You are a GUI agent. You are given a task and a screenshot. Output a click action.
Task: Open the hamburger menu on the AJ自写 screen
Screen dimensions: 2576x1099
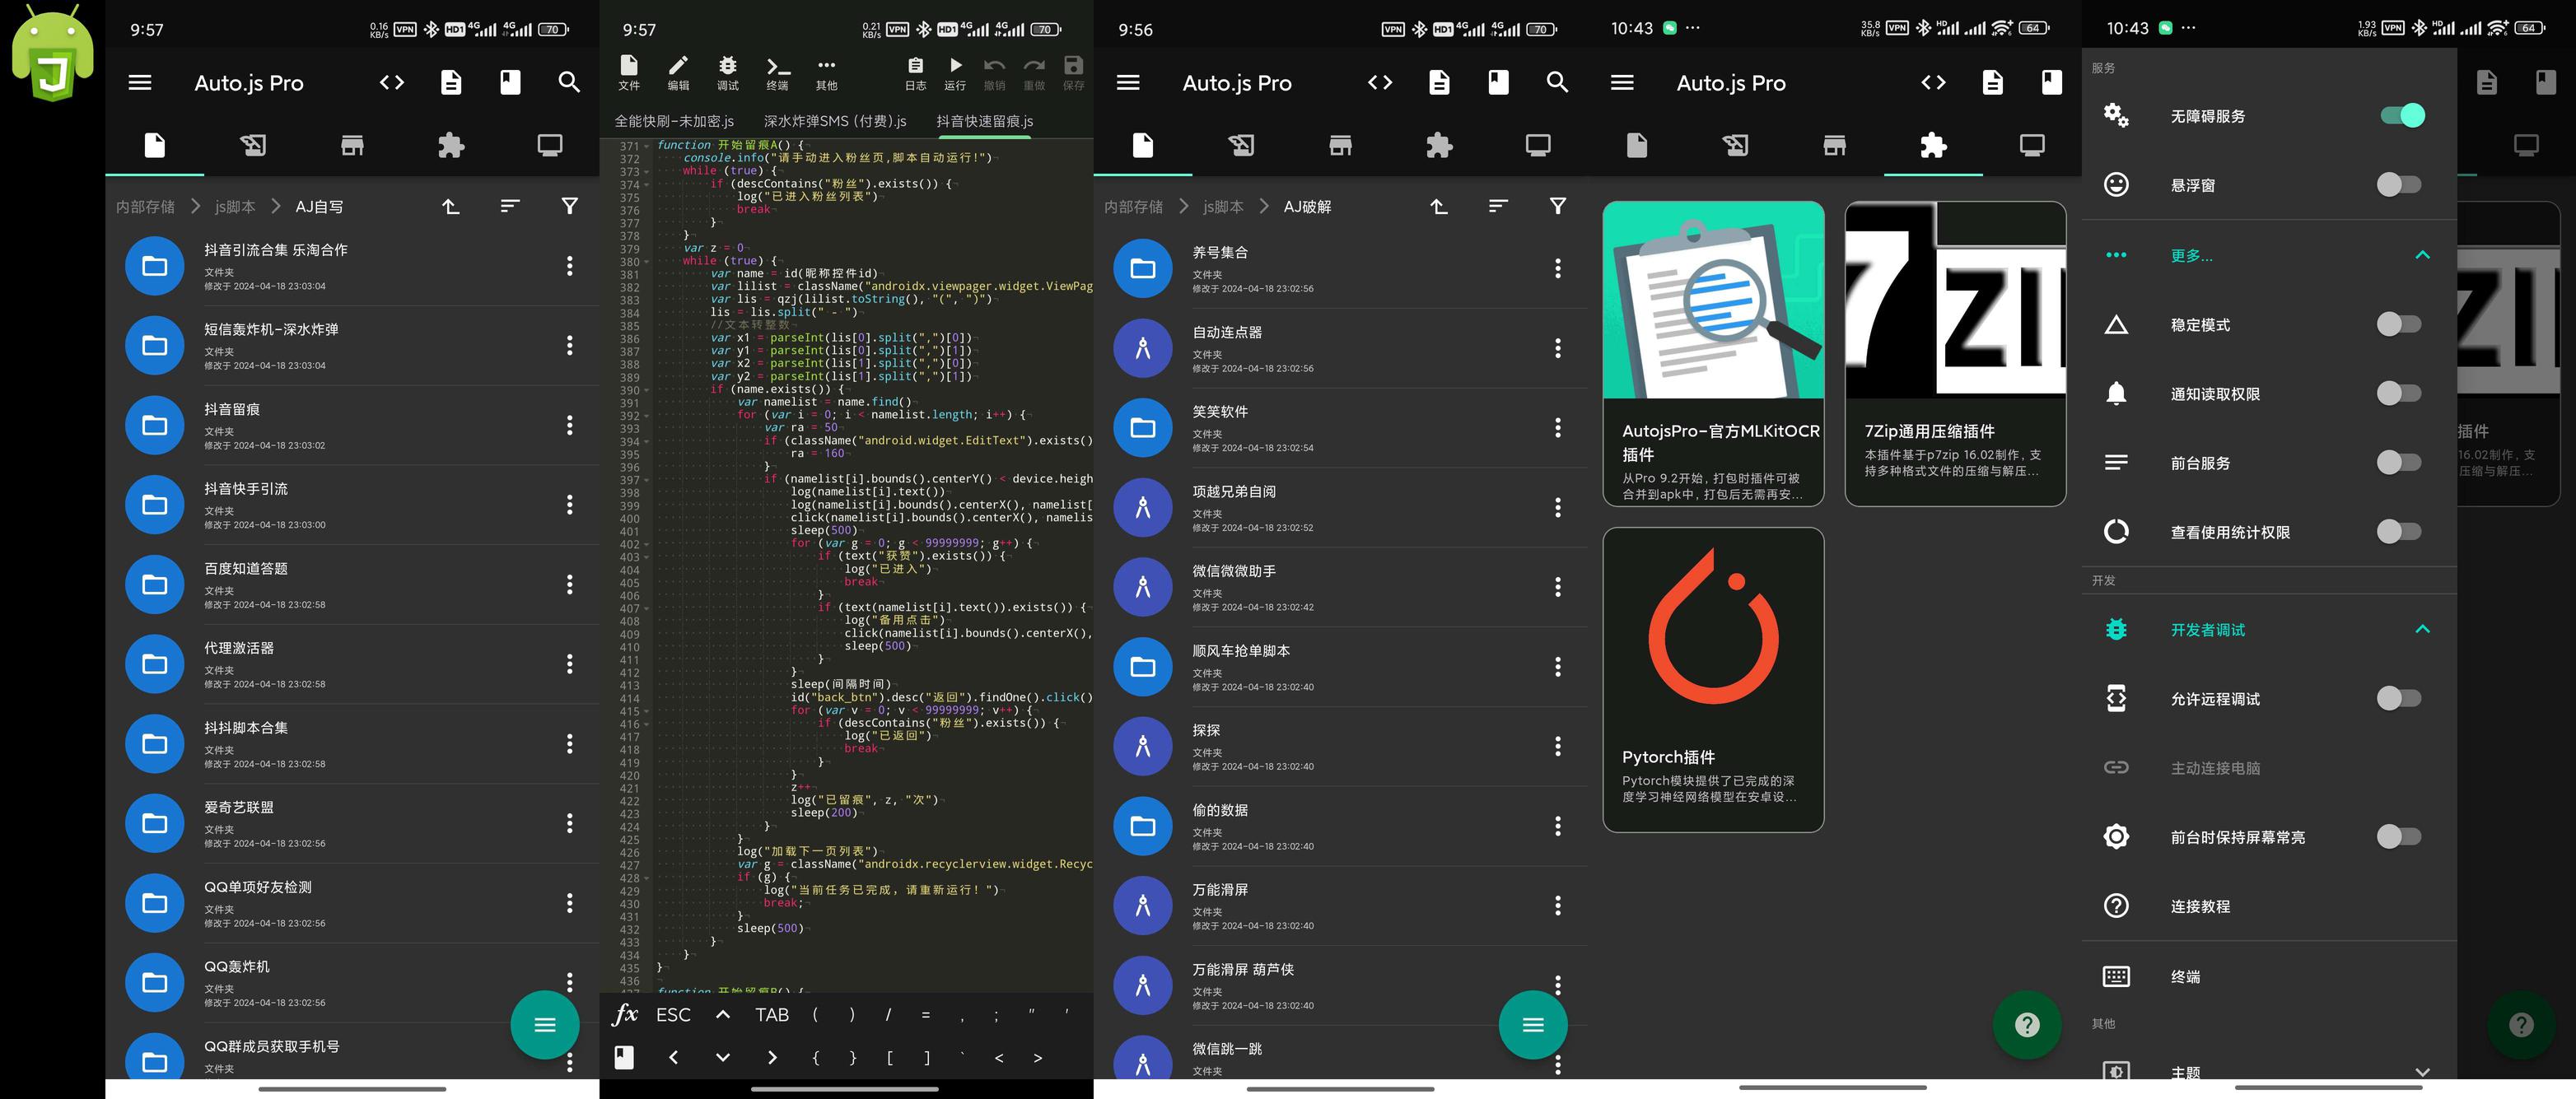(140, 83)
